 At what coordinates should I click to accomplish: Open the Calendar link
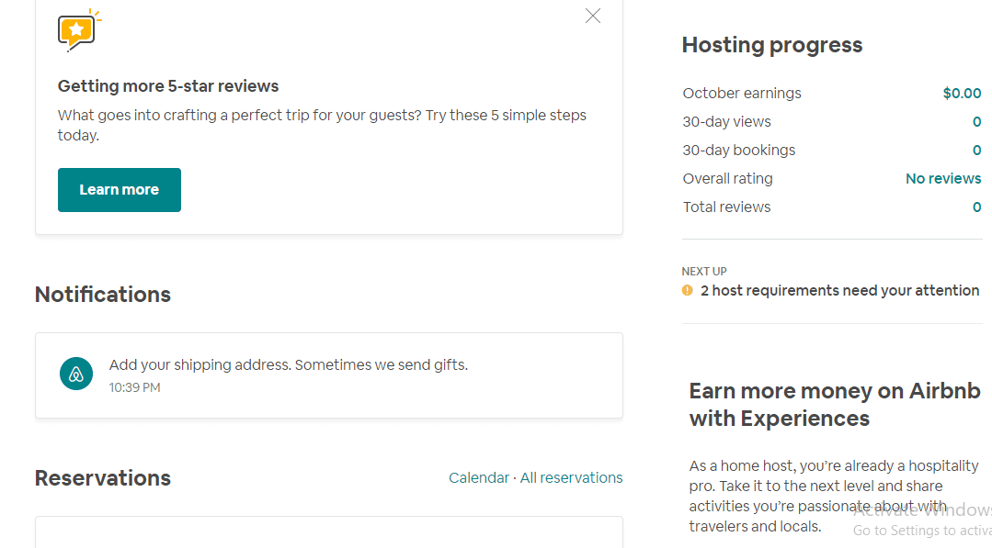tap(479, 478)
